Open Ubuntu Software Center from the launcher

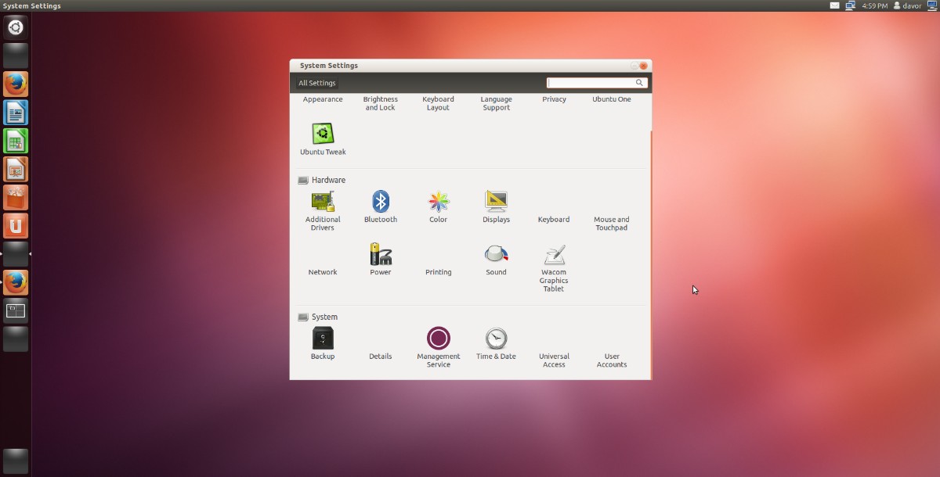(16, 197)
